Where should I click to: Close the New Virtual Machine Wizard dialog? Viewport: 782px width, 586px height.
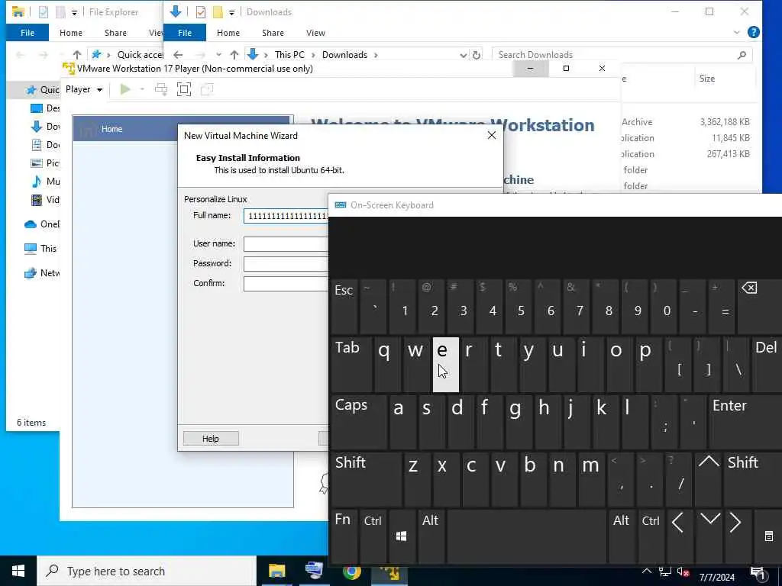[492, 136]
